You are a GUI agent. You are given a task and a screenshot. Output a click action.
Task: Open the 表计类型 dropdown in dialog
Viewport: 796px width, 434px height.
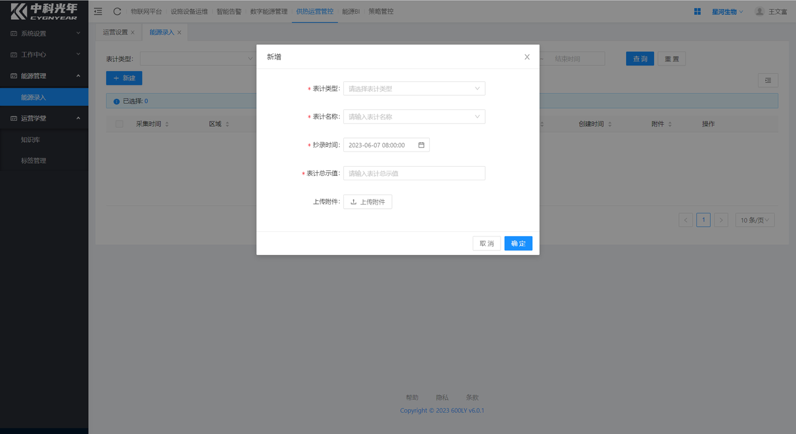414,89
